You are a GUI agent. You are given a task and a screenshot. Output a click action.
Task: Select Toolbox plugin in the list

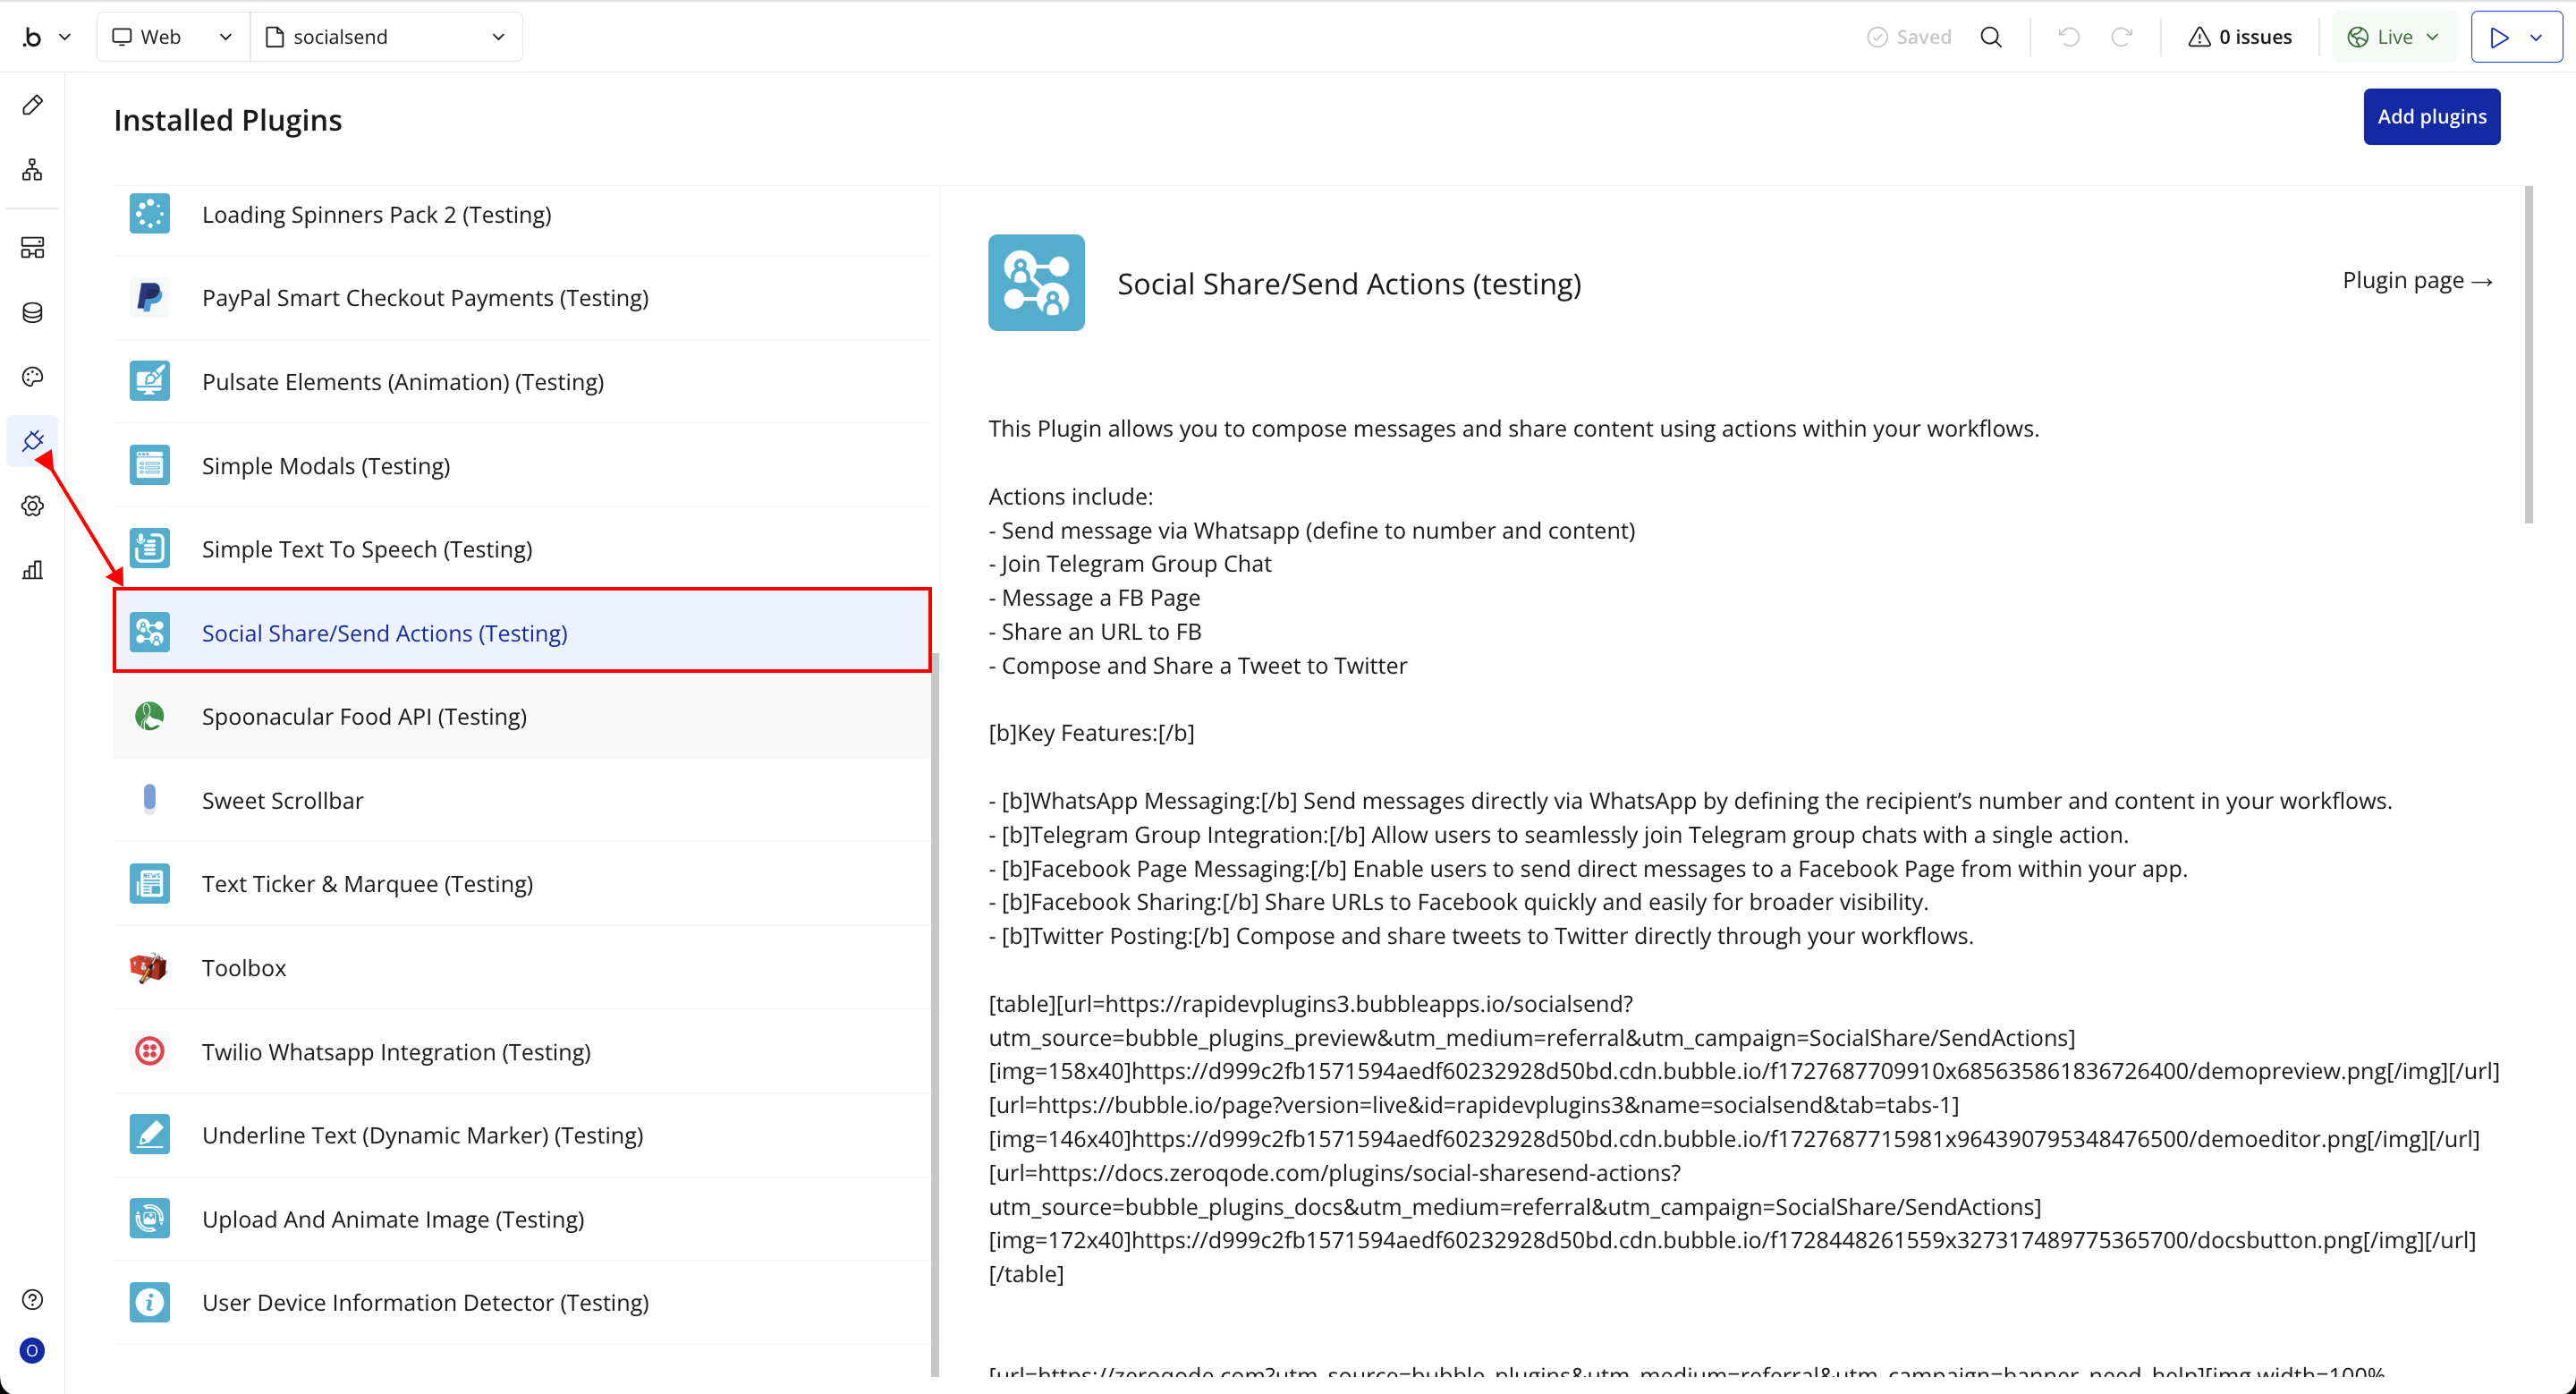coord(244,967)
